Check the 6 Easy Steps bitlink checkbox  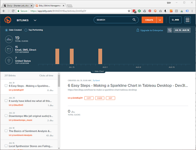point(6,86)
